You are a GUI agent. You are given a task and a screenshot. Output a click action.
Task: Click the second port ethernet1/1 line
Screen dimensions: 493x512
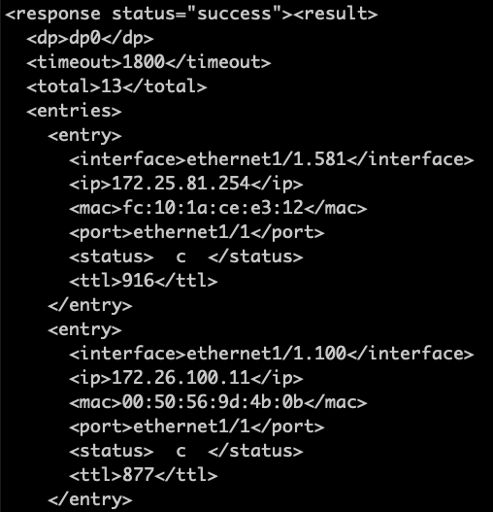click(x=197, y=427)
